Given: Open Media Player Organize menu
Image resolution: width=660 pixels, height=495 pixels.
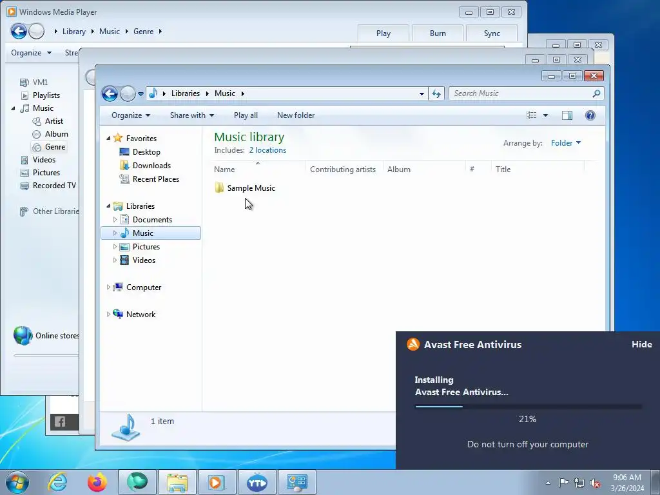Looking at the screenshot, I should (x=31, y=53).
